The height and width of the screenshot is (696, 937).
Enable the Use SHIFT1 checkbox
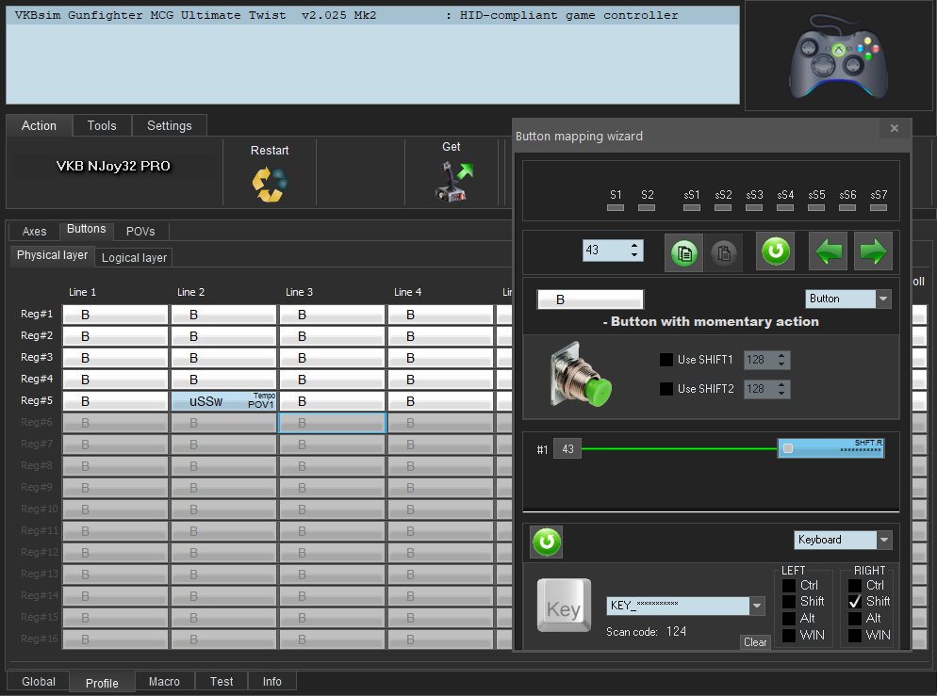(666, 360)
